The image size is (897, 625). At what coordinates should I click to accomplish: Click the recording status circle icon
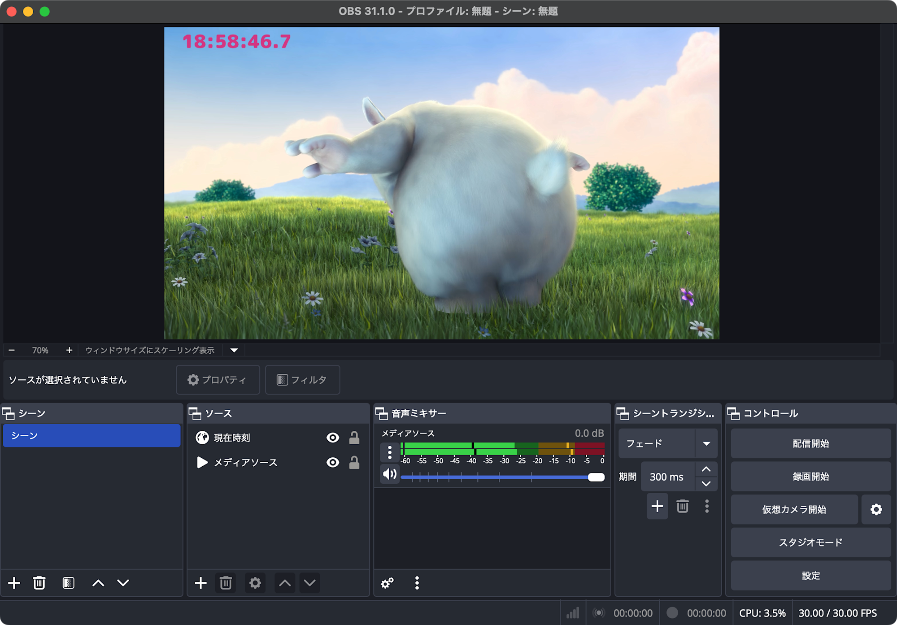672,613
